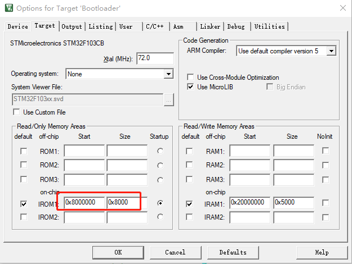Click the System Viewer File browse button
The width and height of the screenshot is (352, 264).
coord(168,100)
